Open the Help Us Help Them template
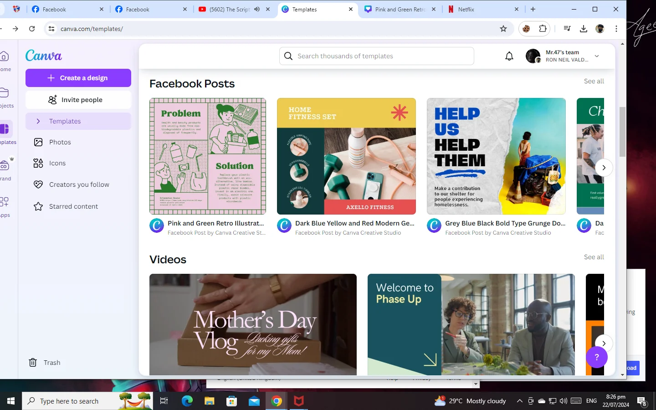Image resolution: width=656 pixels, height=410 pixels. (496, 156)
